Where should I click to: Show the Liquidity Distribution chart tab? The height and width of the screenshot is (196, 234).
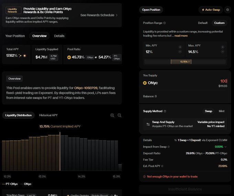click(x=18, y=115)
